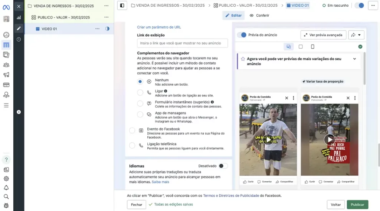Select the Ligar radio option

click(x=140, y=93)
